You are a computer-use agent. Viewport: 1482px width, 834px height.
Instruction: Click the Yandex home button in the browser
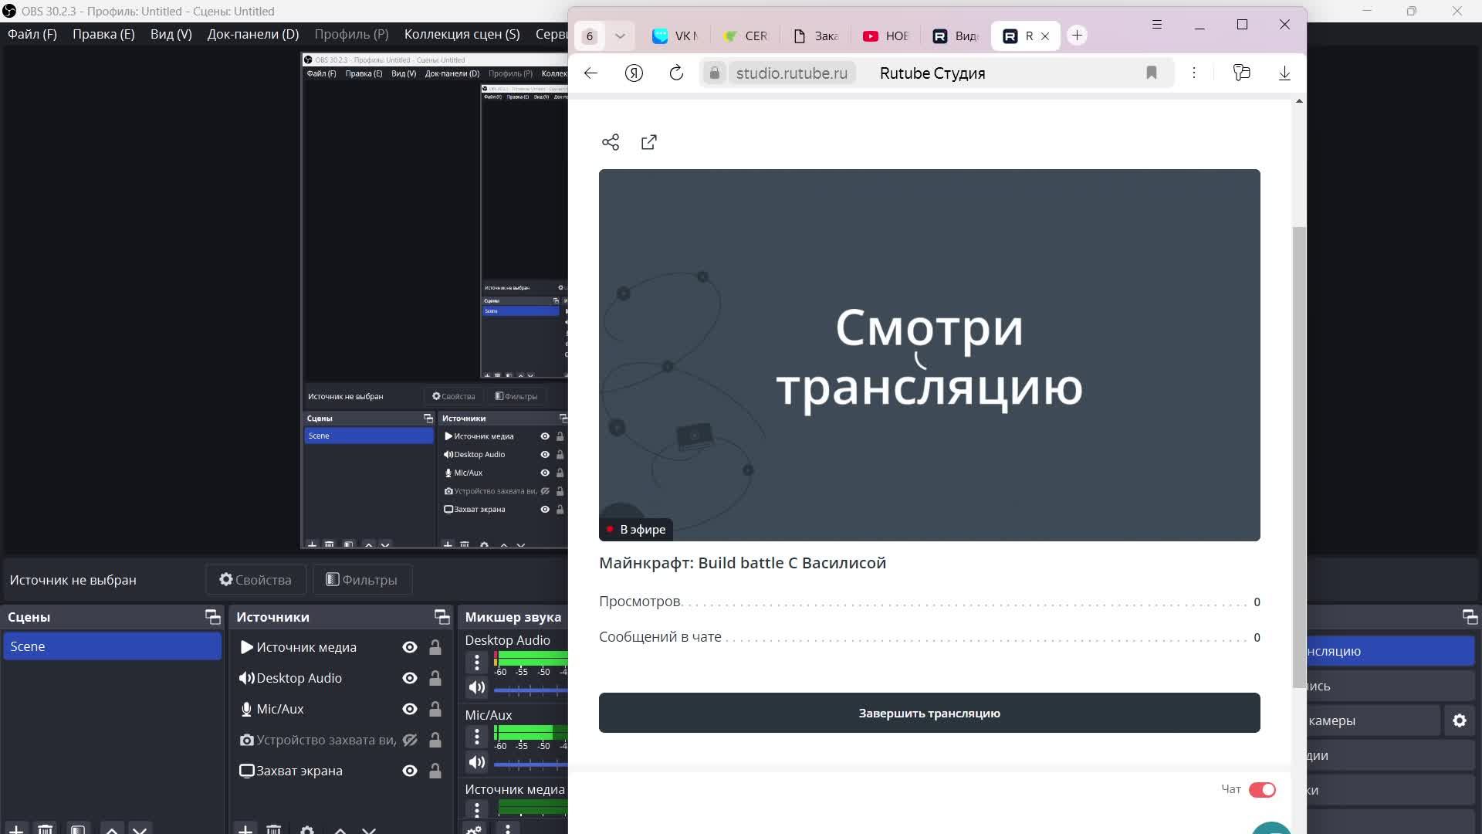(634, 73)
